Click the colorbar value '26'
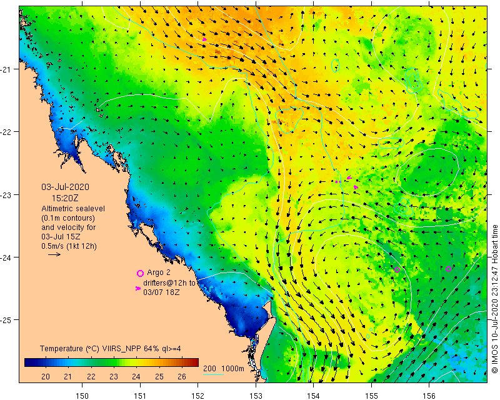The width and height of the screenshot is (500, 400). pos(182,376)
